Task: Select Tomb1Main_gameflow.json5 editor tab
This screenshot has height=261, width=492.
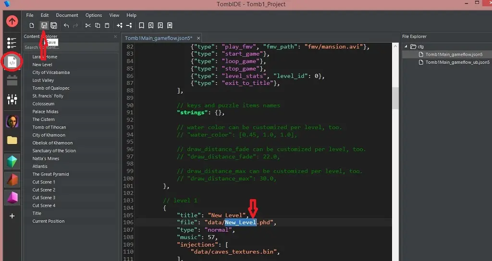Action: coord(158,38)
